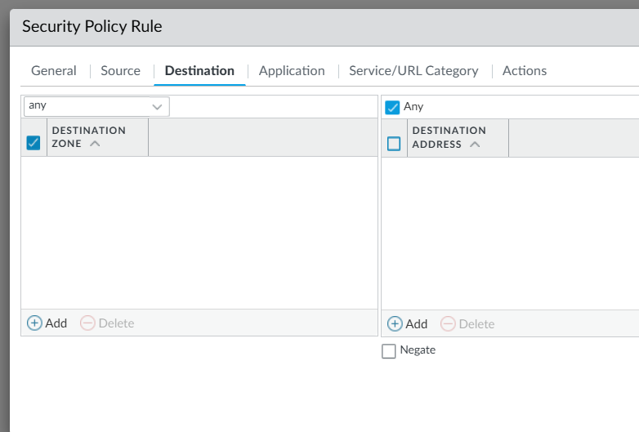The image size is (639, 432).
Task: Click the plus icon for Destination Address Add
Action: point(394,323)
